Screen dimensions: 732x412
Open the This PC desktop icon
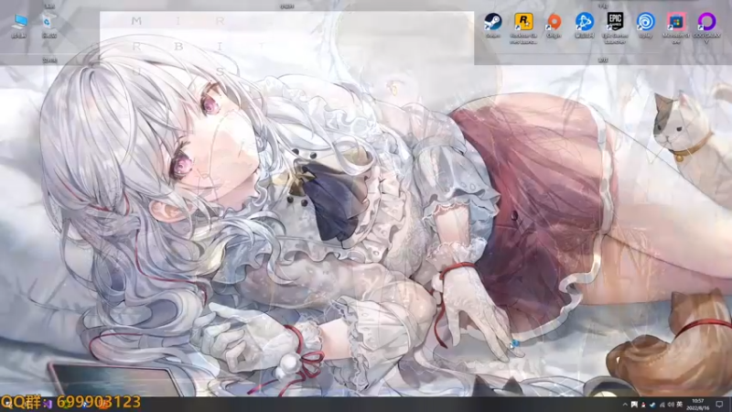tap(19, 26)
